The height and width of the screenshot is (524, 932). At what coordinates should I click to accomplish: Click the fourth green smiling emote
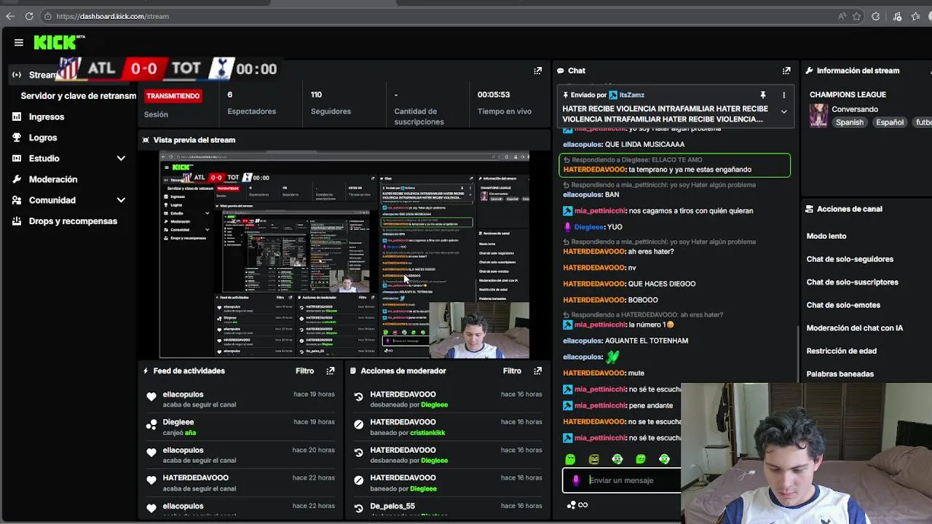[641, 459]
